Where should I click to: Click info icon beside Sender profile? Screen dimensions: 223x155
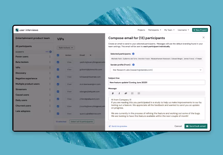tap(133, 65)
